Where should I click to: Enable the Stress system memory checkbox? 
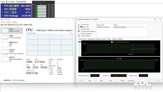click(81, 31)
